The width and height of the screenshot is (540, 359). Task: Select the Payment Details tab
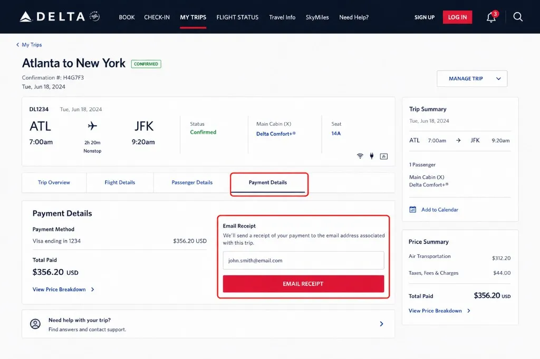tap(268, 183)
